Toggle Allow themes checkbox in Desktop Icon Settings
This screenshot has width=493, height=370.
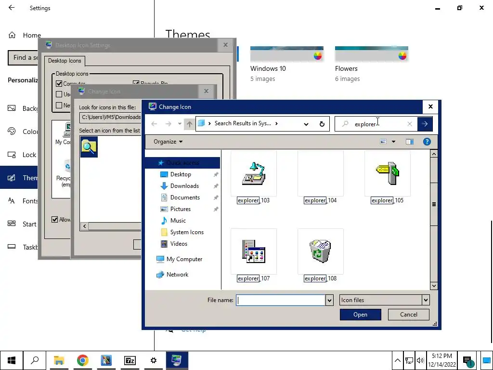click(55, 220)
